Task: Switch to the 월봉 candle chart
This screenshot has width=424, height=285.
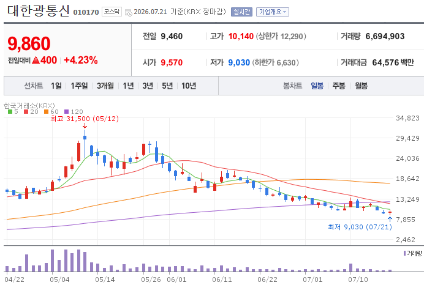Action: [x=361, y=86]
